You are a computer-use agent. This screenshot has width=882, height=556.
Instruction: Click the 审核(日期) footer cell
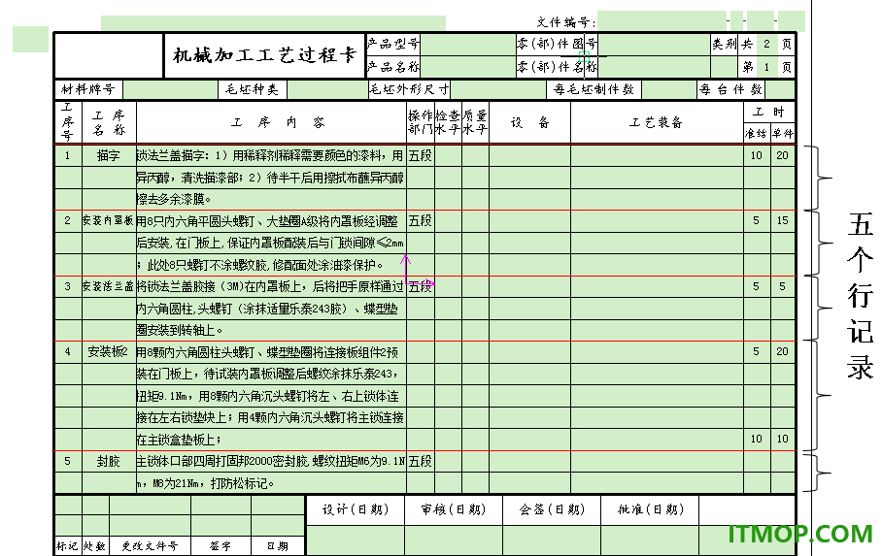point(454,509)
